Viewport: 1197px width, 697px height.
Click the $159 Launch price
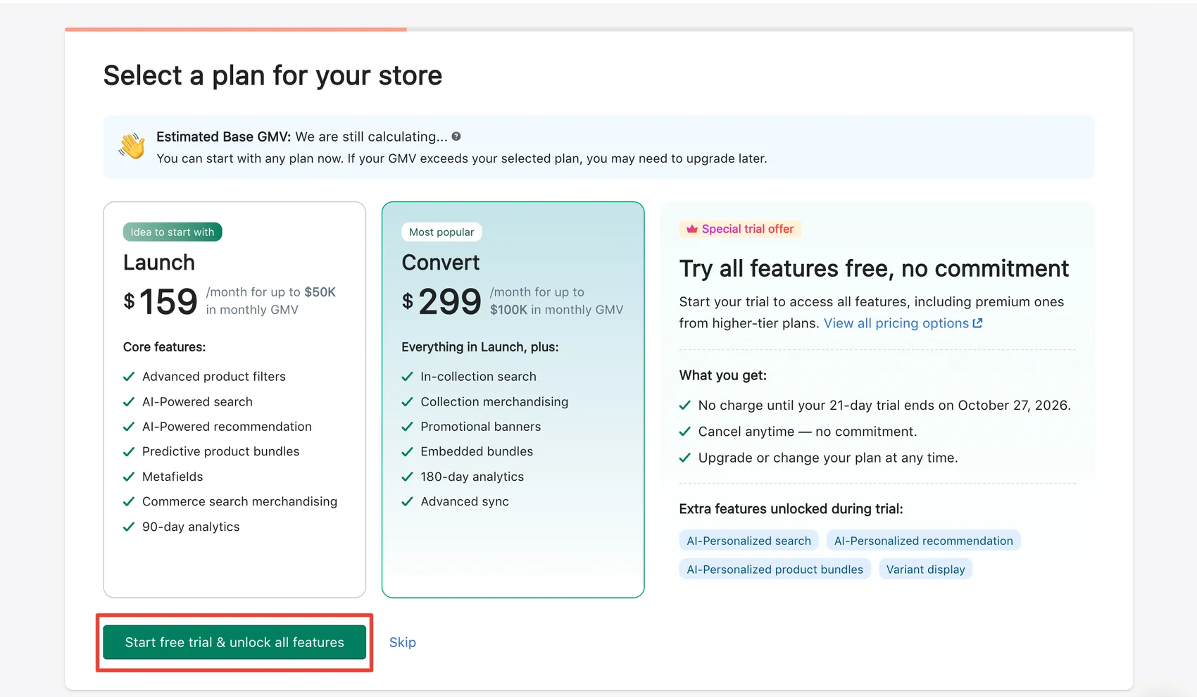(x=161, y=301)
